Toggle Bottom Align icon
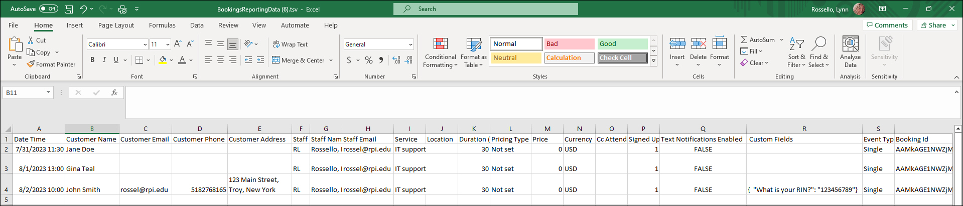963x206 pixels. pyautogui.click(x=233, y=44)
